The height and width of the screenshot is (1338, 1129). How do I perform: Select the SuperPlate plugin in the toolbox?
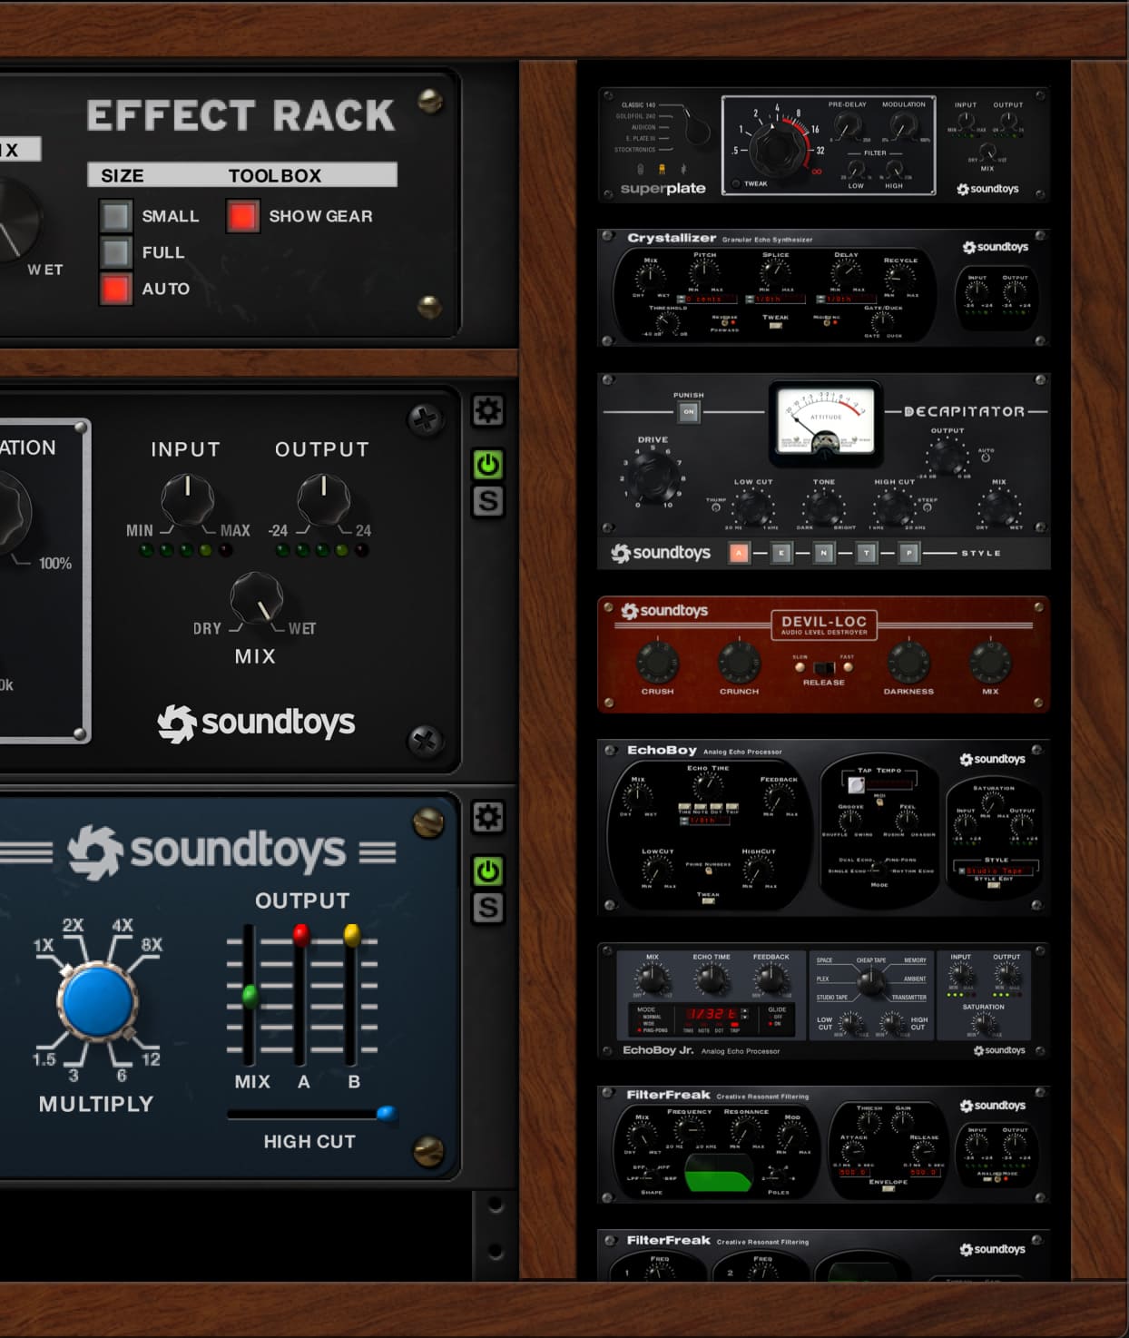(x=823, y=145)
